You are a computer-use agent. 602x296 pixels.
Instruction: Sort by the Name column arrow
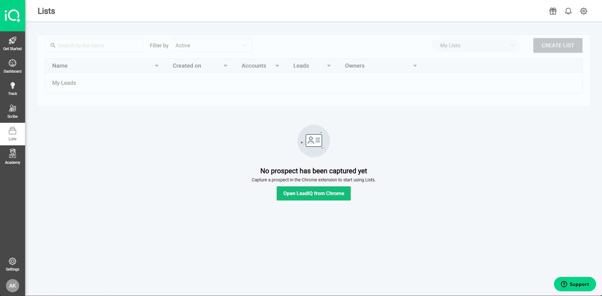coord(157,66)
